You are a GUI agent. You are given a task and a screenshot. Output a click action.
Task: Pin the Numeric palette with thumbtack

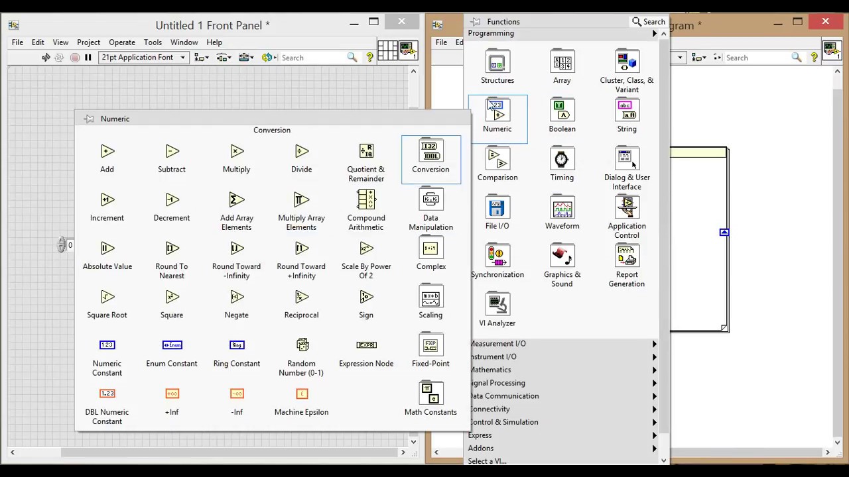pyautogui.click(x=89, y=119)
